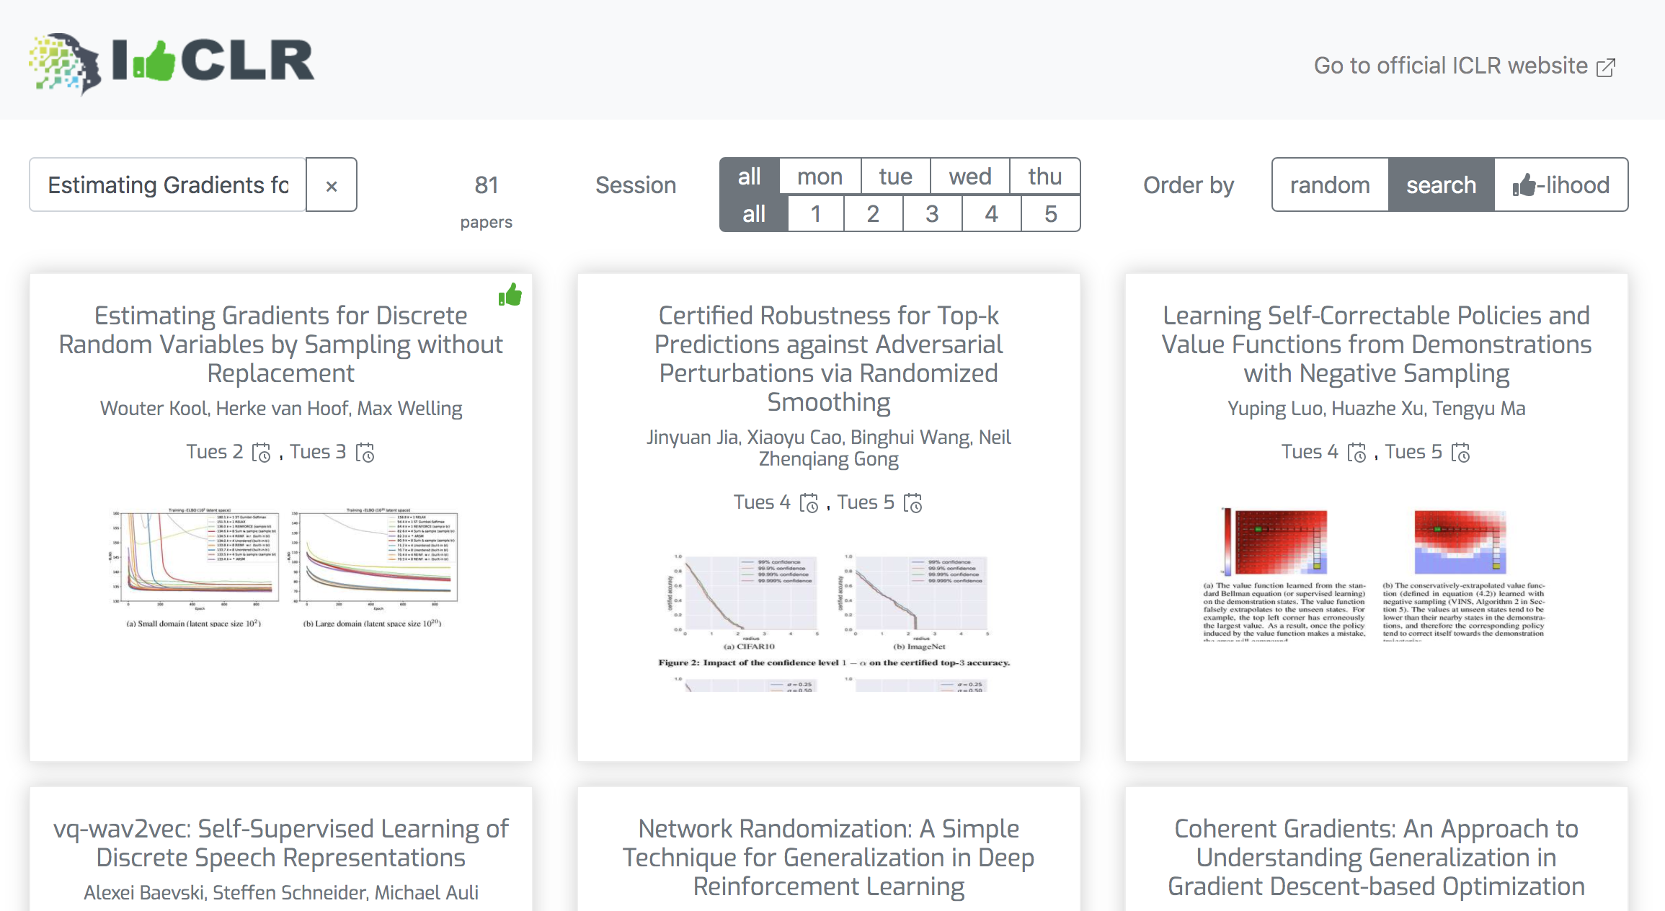
Task: Select session number 3 filter
Action: pyautogui.click(x=932, y=214)
